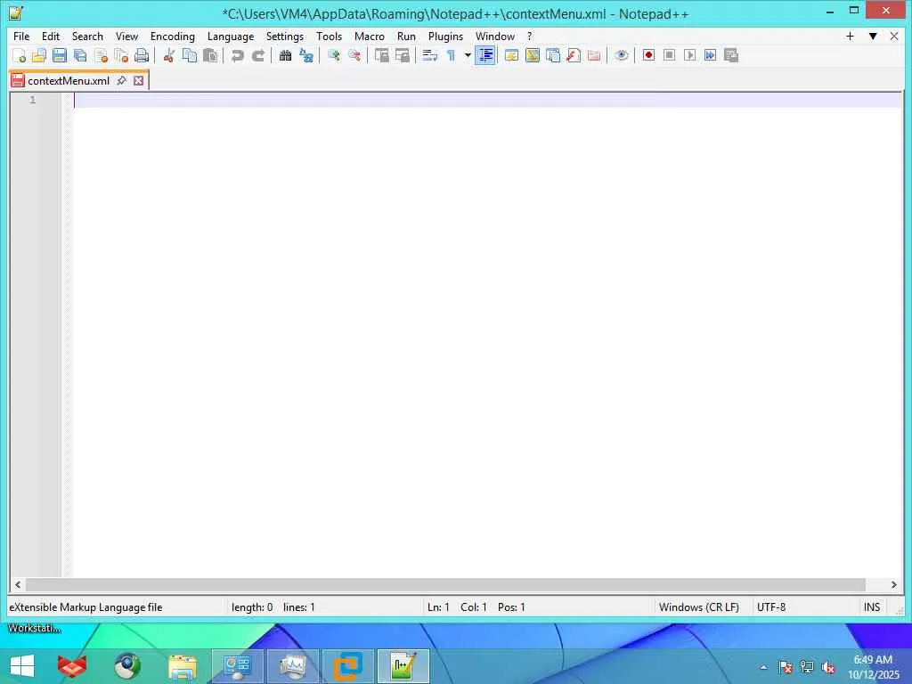Viewport: 912px width, 684px height.
Task: Click the Cut scissors icon
Action: (168, 55)
